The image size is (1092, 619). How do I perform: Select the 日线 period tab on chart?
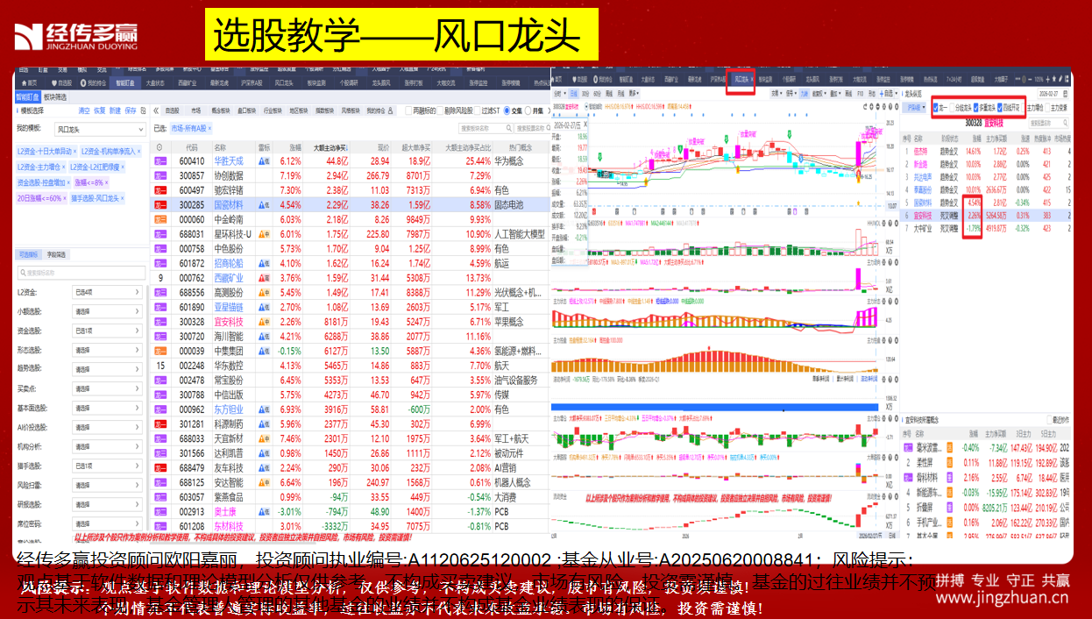coord(574,93)
